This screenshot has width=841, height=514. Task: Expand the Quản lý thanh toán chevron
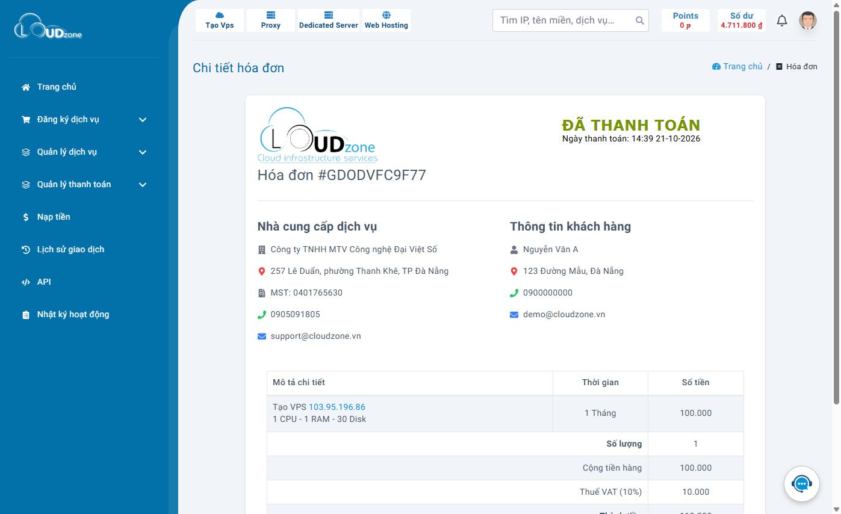pos(143,185)
